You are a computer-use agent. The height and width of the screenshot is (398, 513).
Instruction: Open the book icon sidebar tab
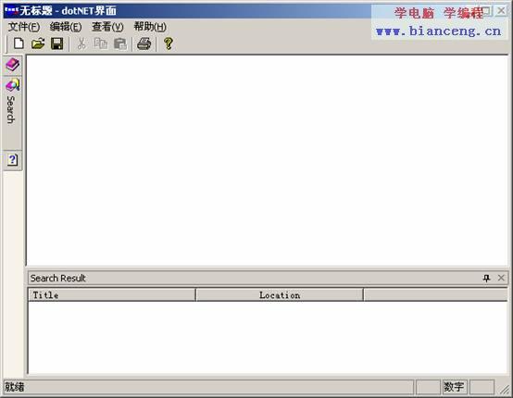[x=13, y=65]
